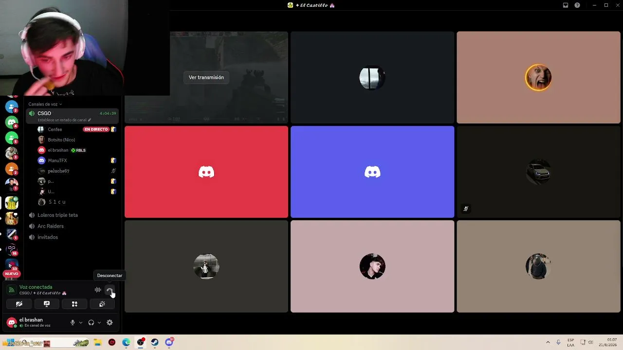The image size is (623, 350).
Task: Edit channel status pencil icon
Action: tap(89, 120)
